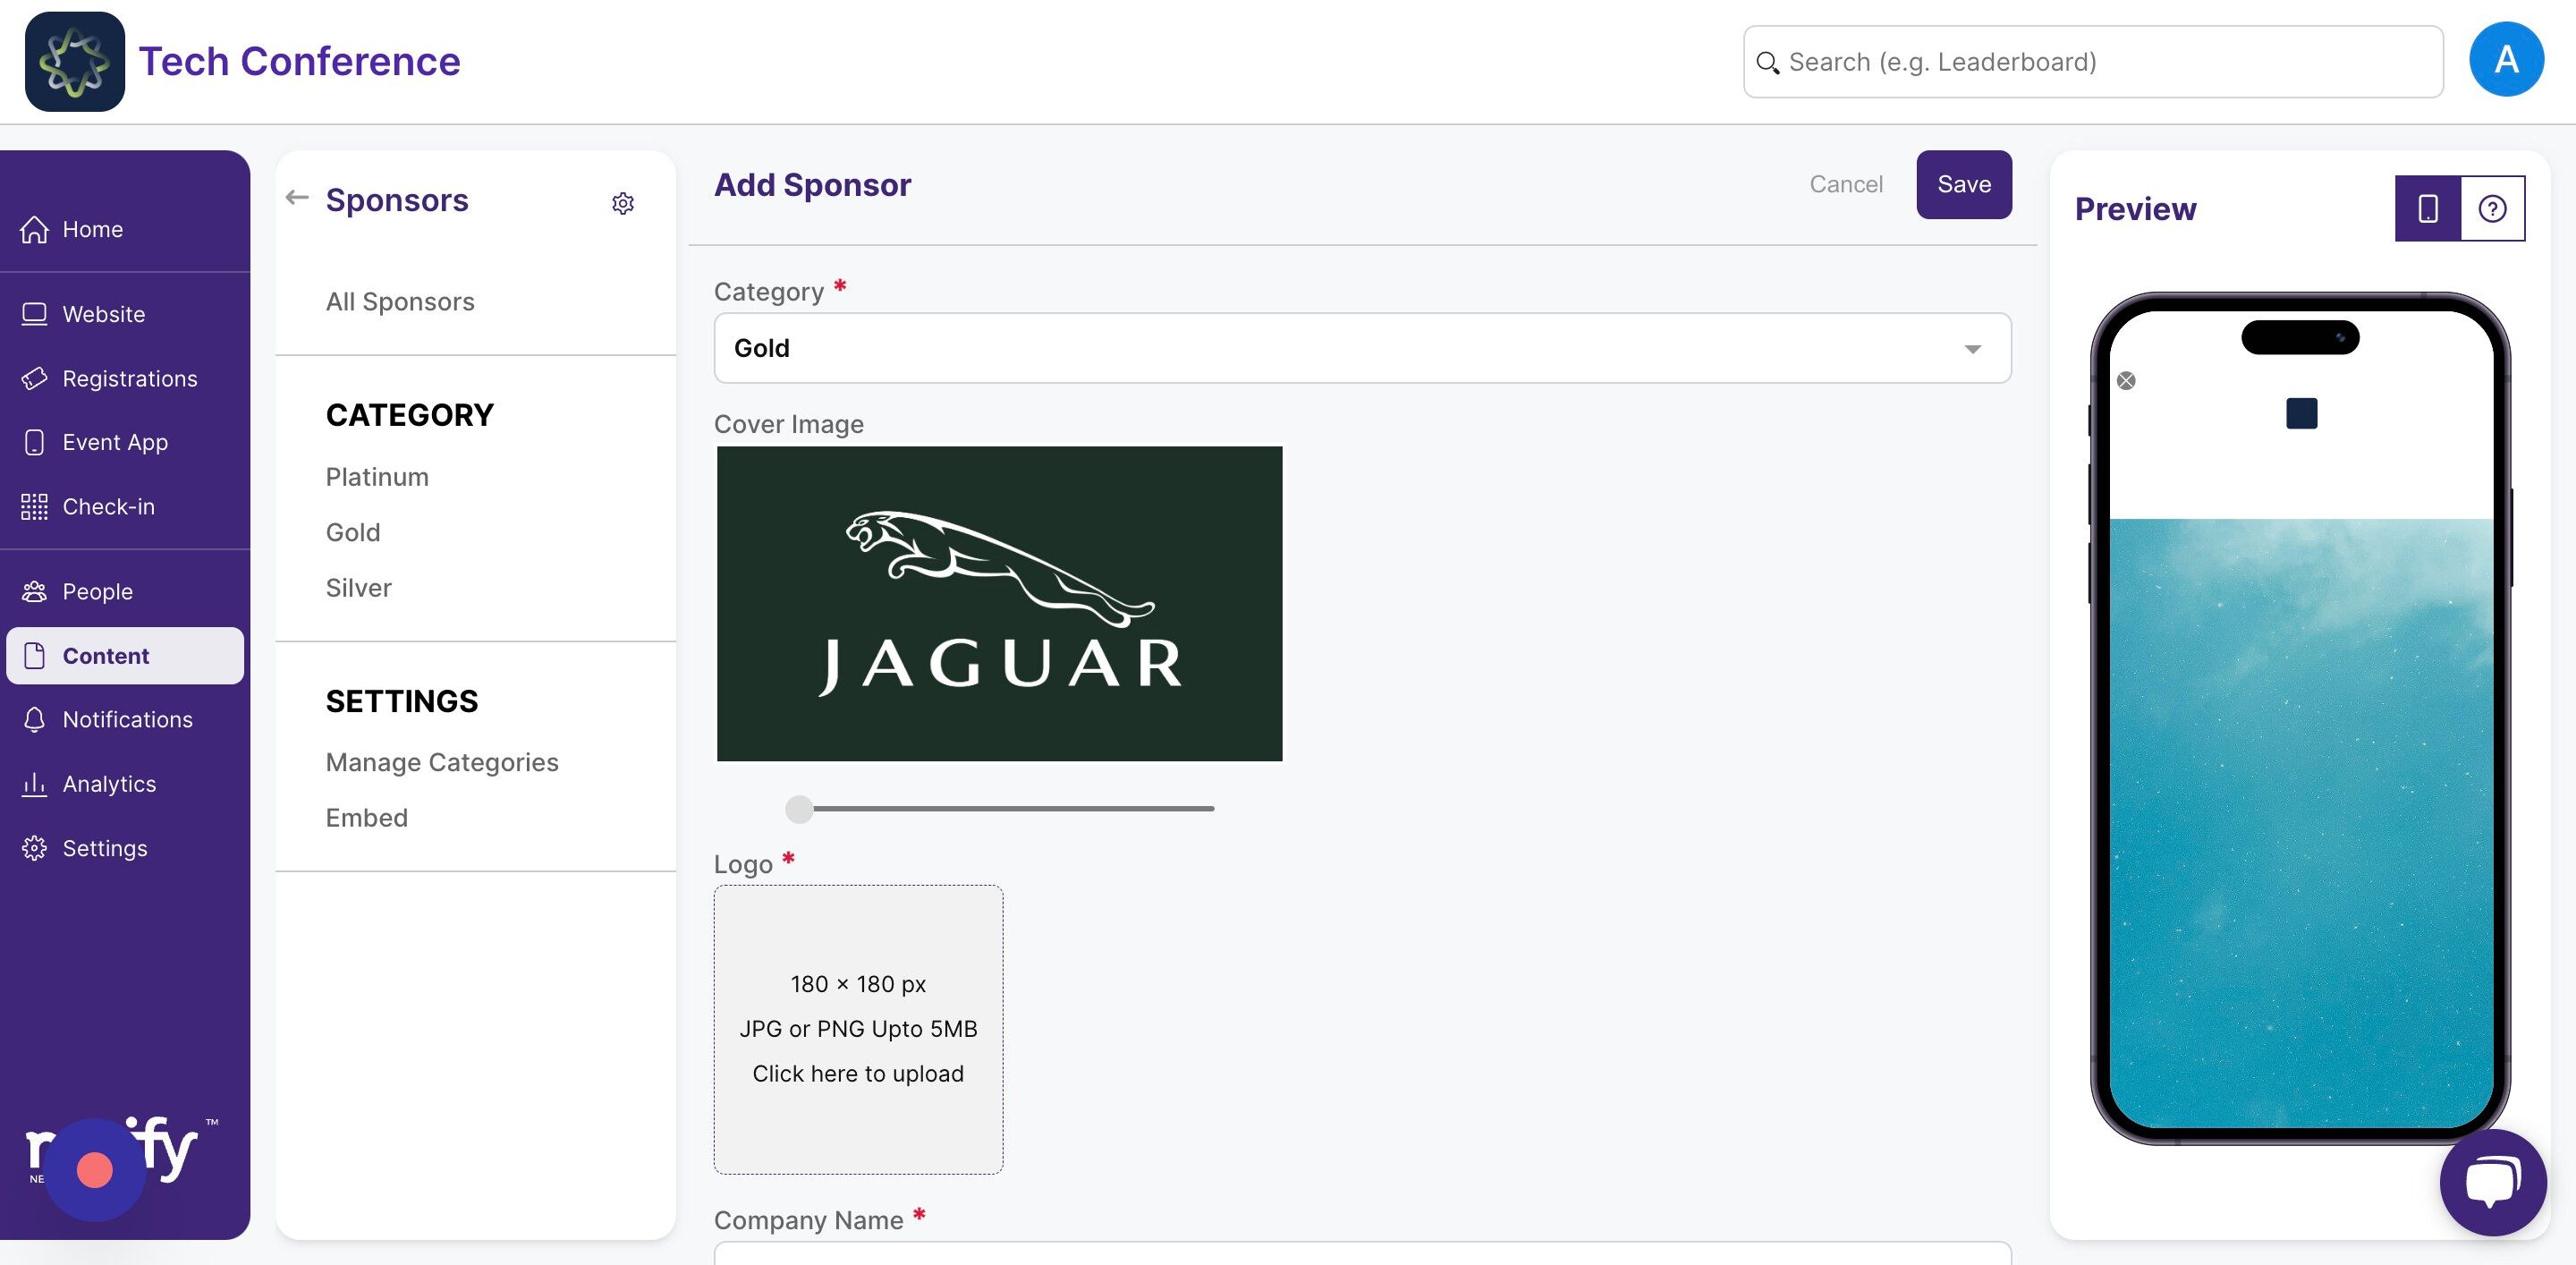Viewport: 2576px width, 1265px height.
Task: Save the new sponsor
Action: pyautogui.click(x=1963, y=184)
